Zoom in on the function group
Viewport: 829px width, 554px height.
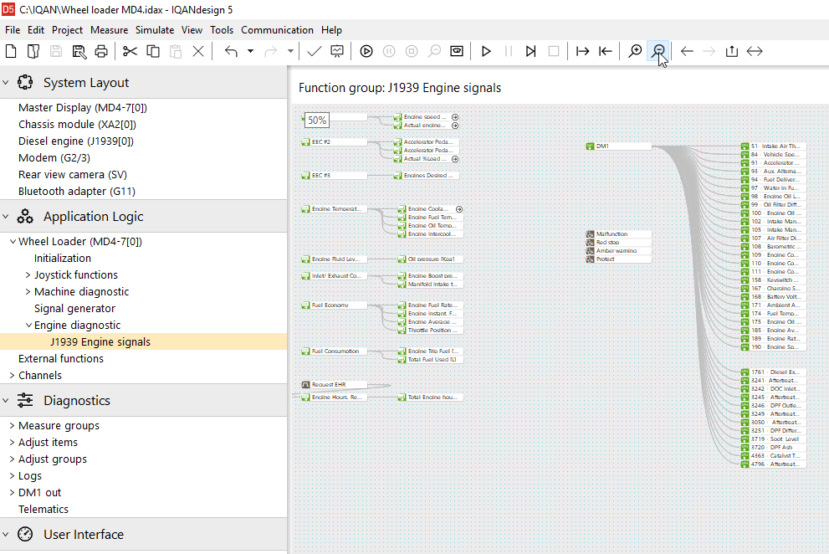[x=635, y=51]
